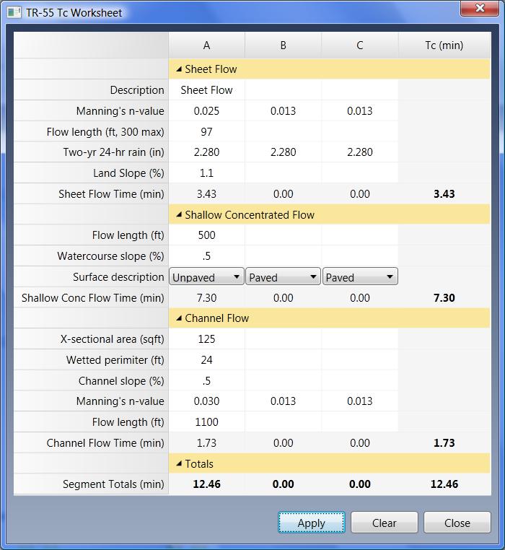Open column B Surface description dropdown

point(283,277)
